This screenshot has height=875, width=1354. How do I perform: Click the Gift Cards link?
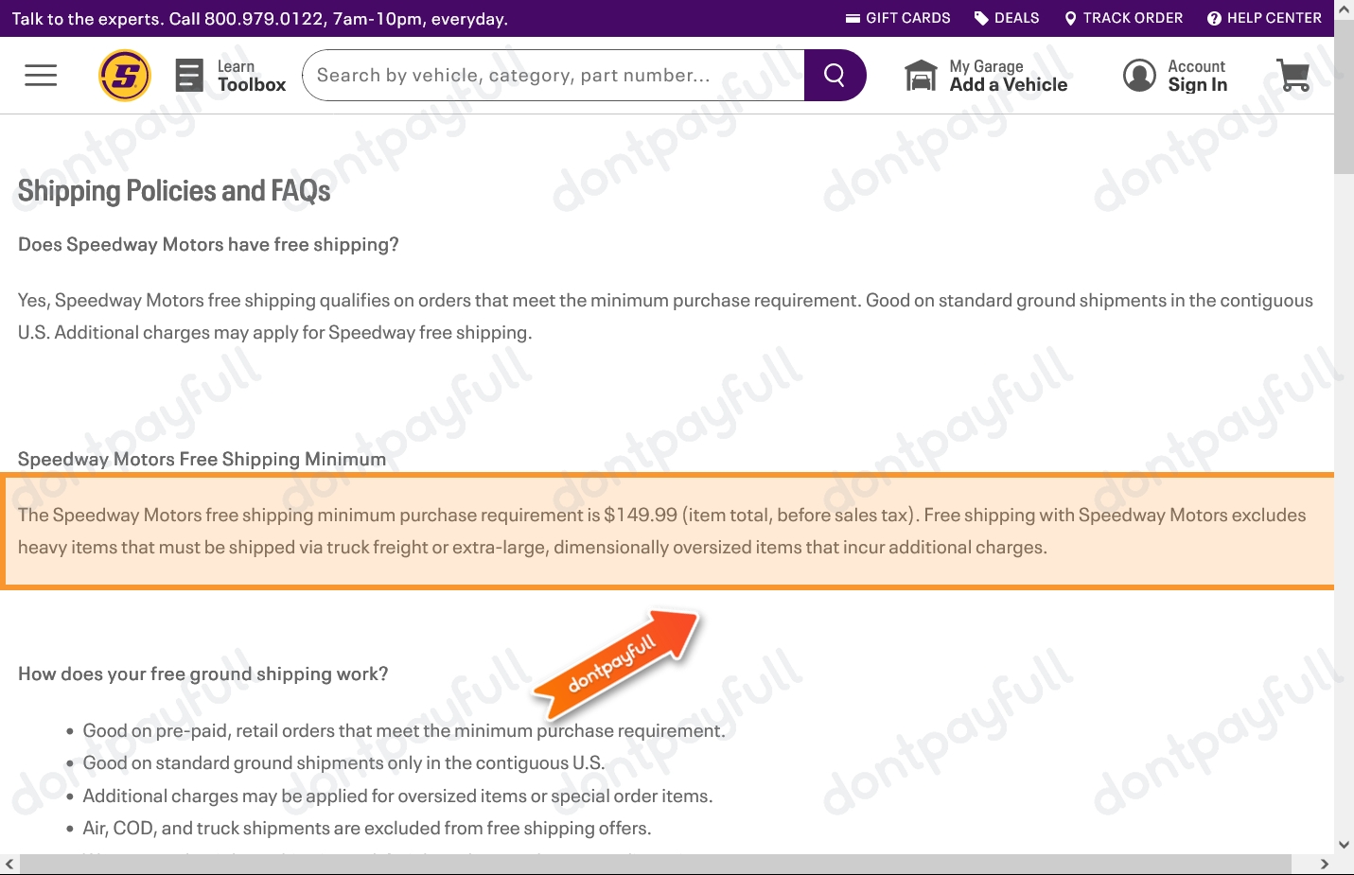pos(898,18)
